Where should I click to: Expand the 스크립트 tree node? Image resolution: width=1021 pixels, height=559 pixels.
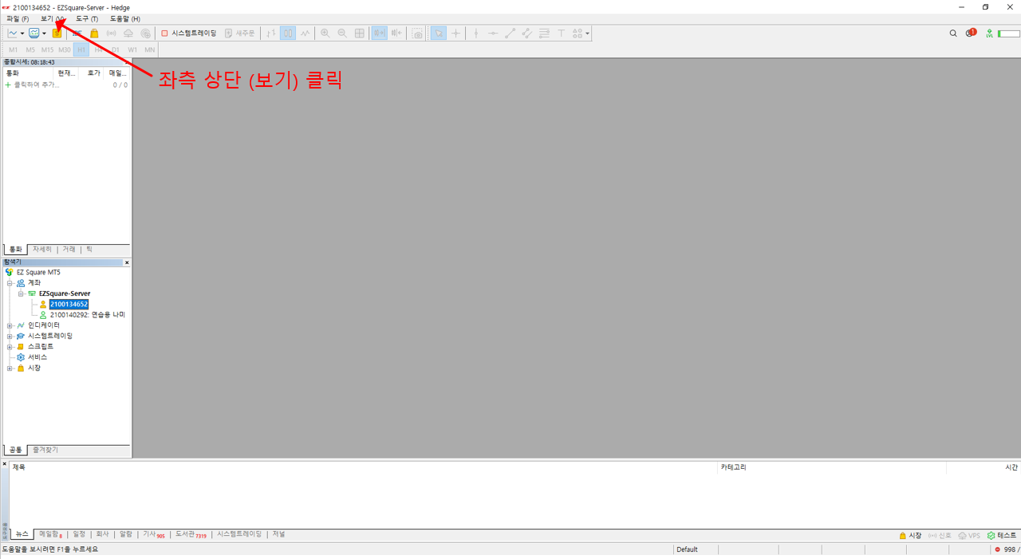pos(10,347)
